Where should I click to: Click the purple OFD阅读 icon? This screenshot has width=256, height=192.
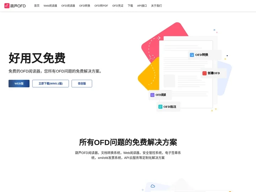click(152, 95)
